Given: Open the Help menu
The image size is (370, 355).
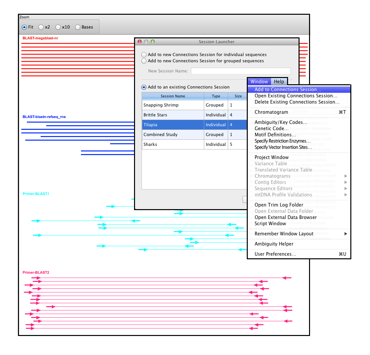Looking at the screenshot, I should point(279,82).
